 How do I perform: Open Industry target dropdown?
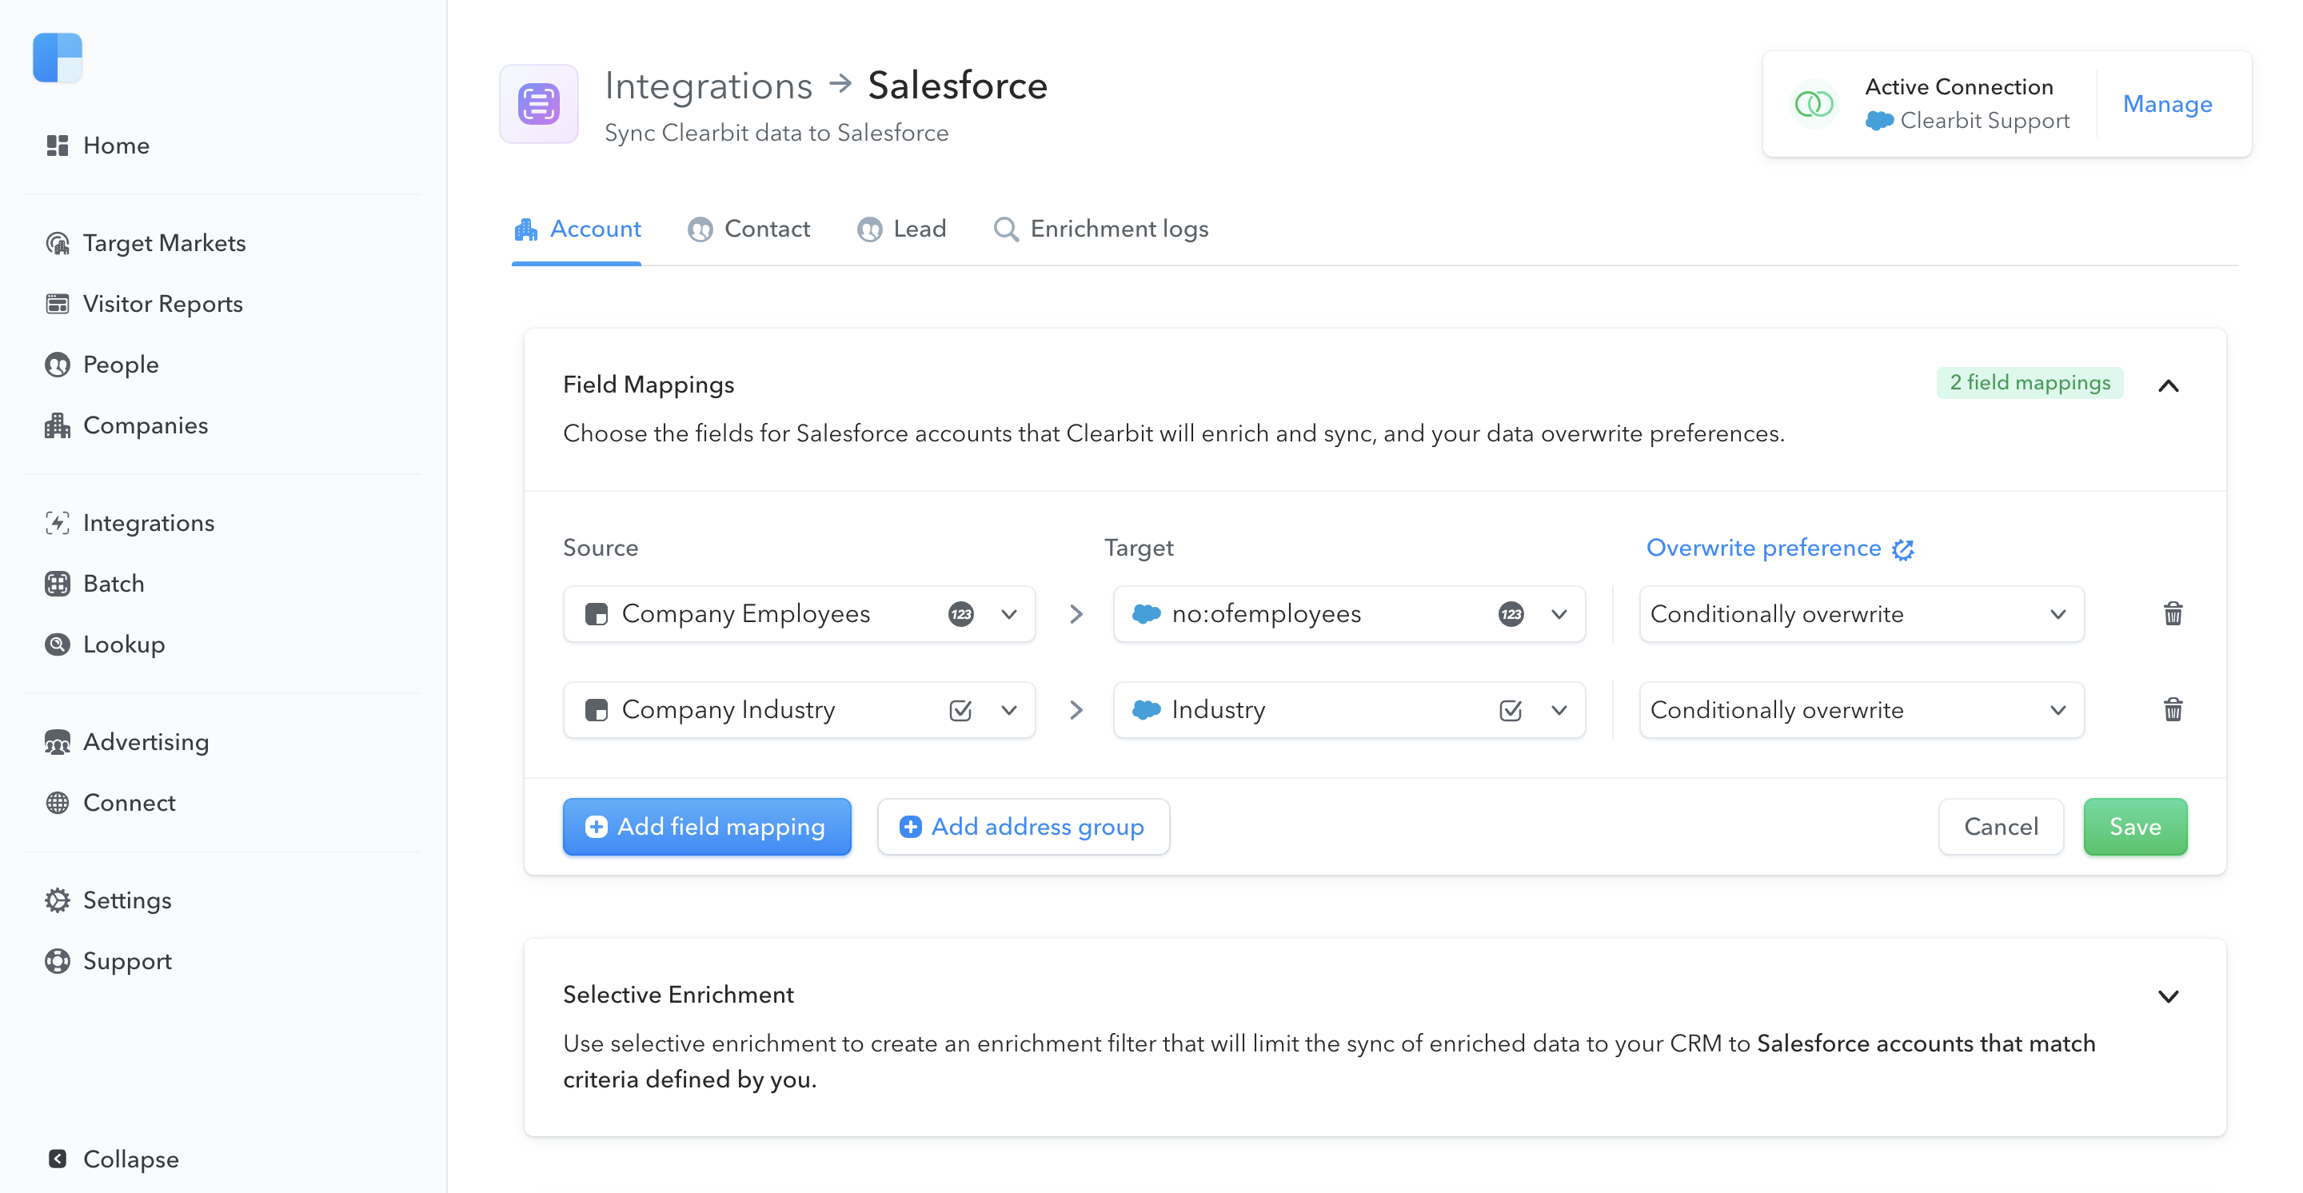point(1349,709)
